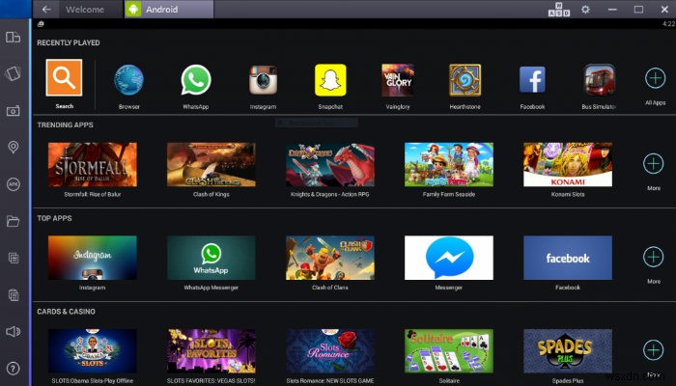Open Spades Plus thumbnail
Image resolution: width=676 pixels, height=386 pixels.
(568, 351)
